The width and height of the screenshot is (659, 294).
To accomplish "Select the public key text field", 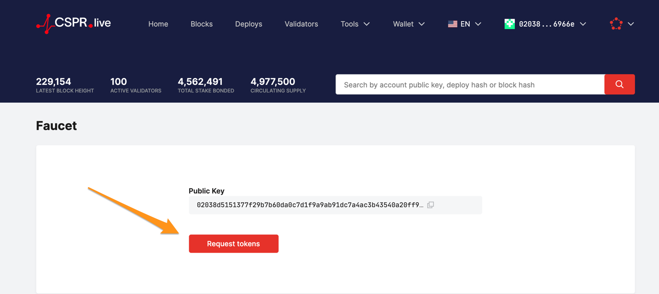I will tap(310, 205).
